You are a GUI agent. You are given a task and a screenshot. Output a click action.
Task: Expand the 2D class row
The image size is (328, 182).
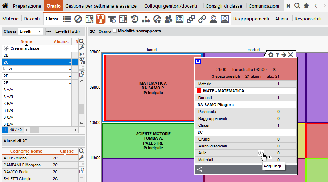(x=5, y=69)
